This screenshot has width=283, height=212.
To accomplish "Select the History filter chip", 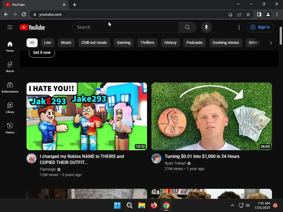I will pyautogui.click(x=170, y=43).
